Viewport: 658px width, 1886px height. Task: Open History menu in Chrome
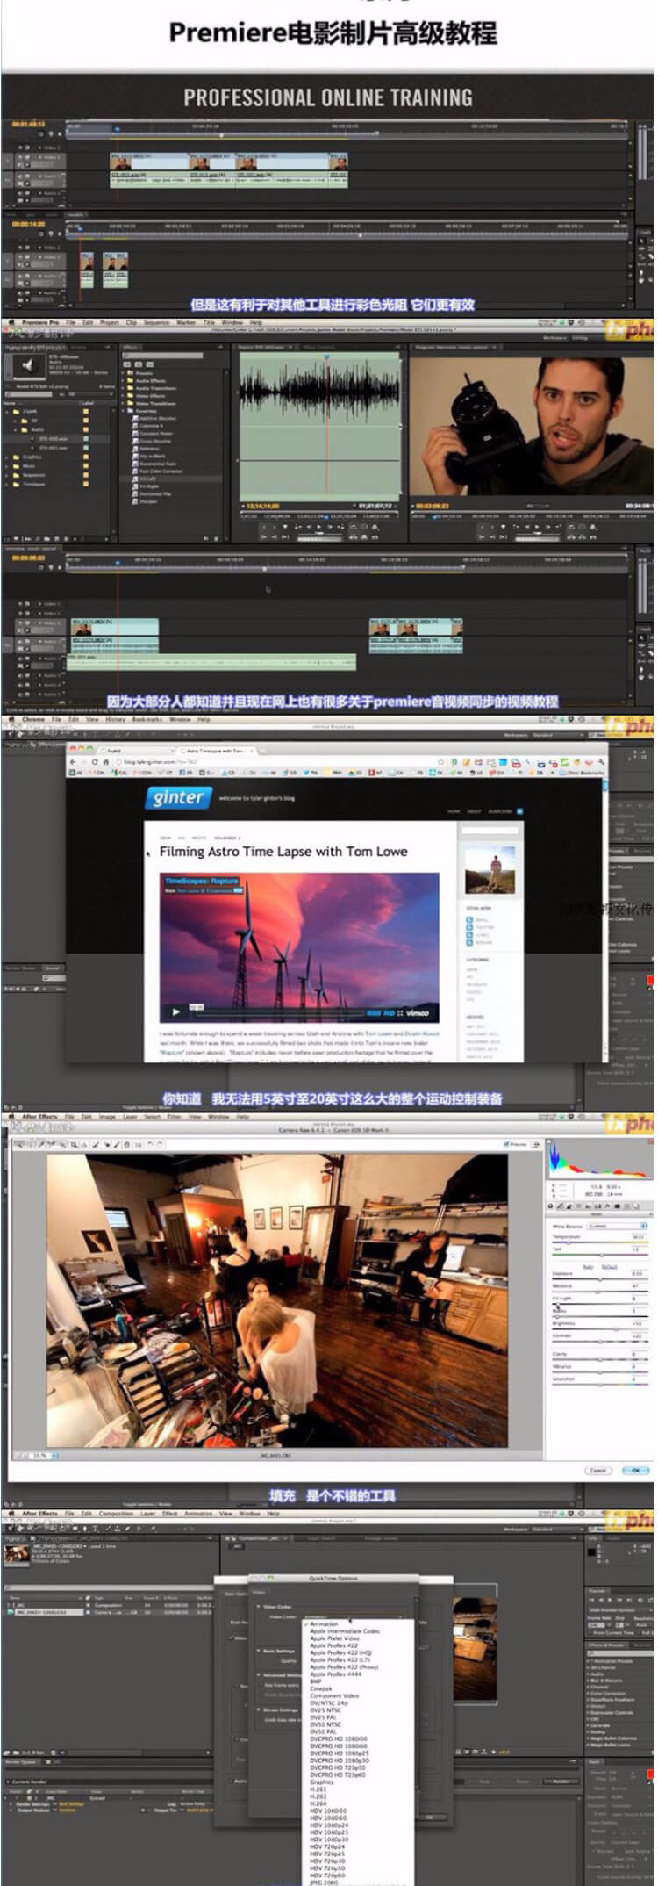[115, 719]
